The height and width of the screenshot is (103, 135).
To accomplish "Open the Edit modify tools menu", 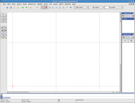I will pos(2,34).
